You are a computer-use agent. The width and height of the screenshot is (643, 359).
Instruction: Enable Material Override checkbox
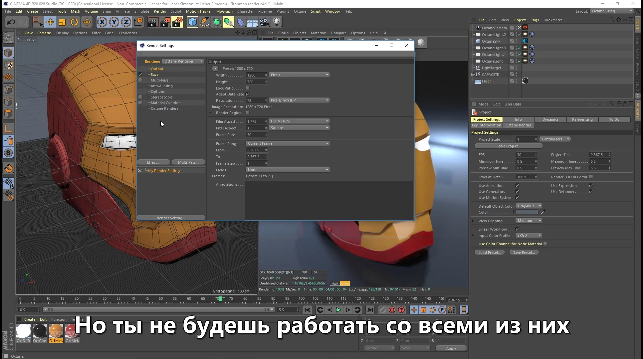(x=140, y=103)
